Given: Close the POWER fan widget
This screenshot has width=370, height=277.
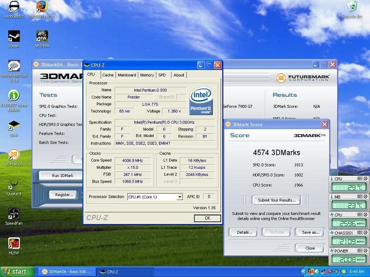Looking at the screenshot, I should [365, 251].
